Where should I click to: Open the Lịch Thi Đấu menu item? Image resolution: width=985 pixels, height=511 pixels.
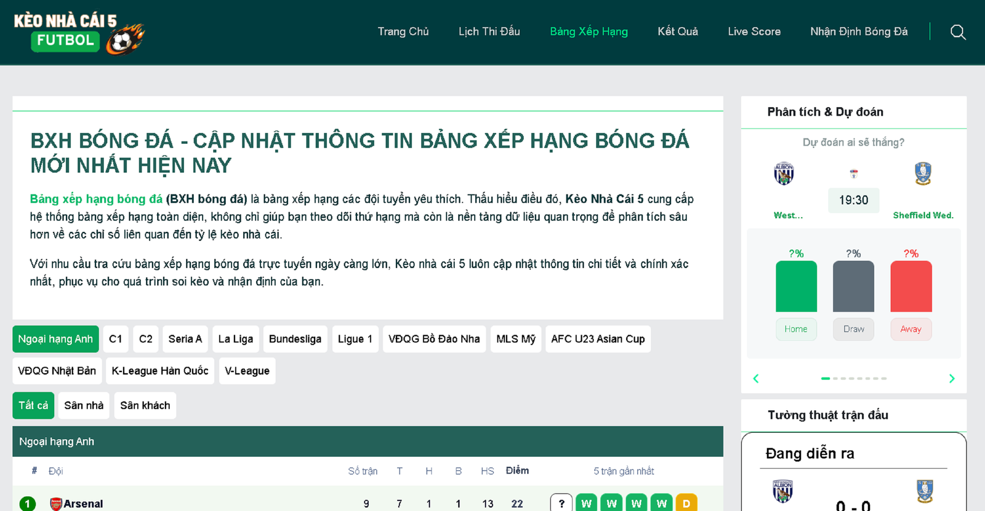[489, 31]
